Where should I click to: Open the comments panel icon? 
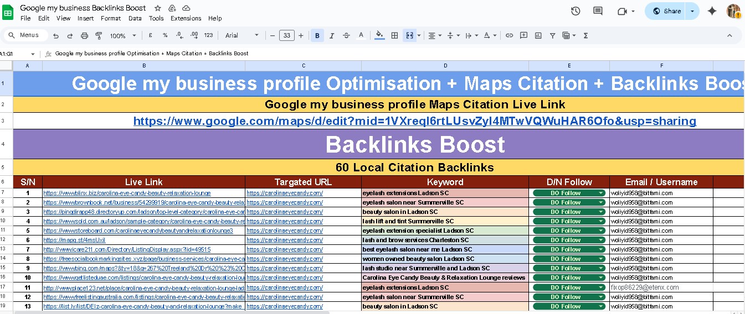click(x=598, y=11)
